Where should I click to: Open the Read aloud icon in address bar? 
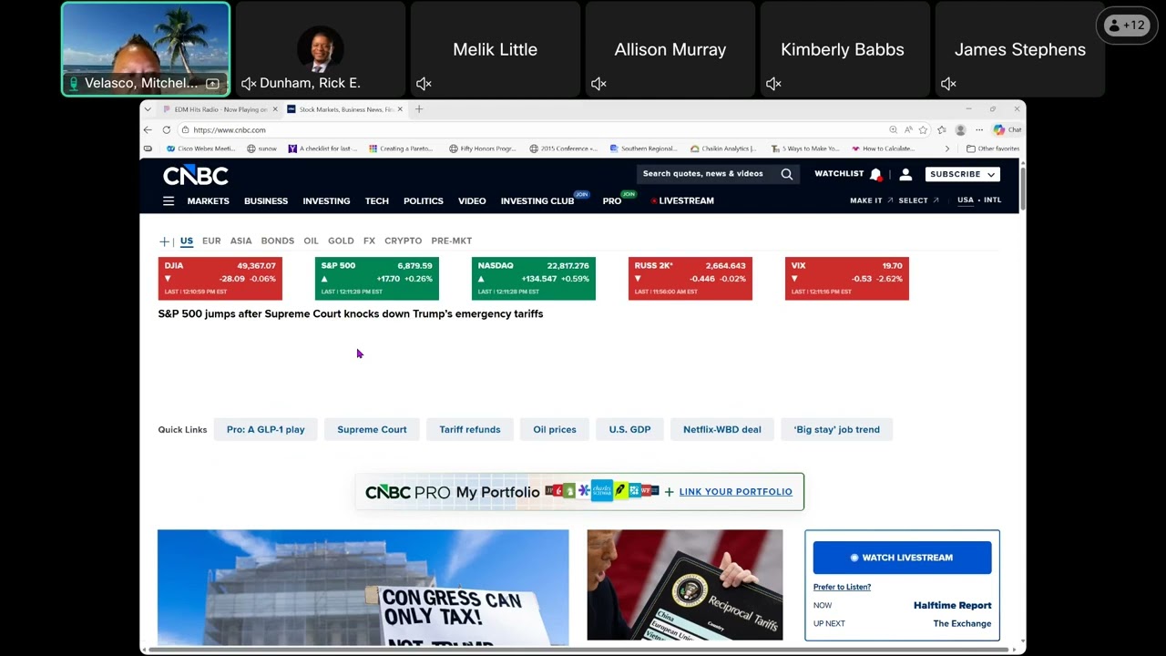point(908,130)
